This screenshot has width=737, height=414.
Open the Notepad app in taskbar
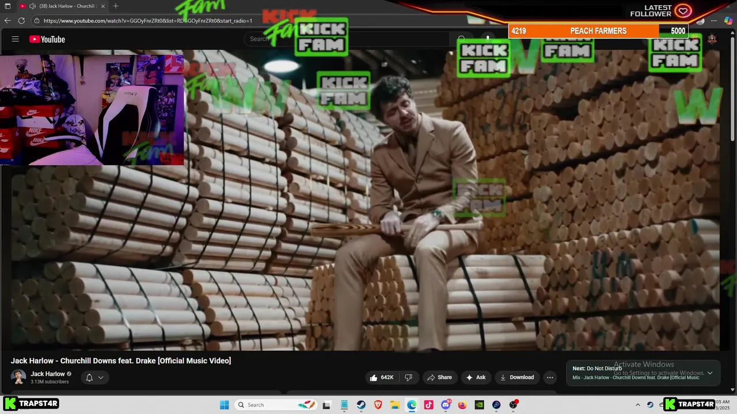pos(344,405)
